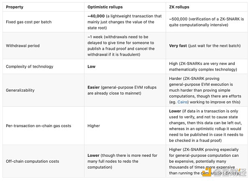Click the Higher cell under Optimistic rollups

(x=95, y=125)
